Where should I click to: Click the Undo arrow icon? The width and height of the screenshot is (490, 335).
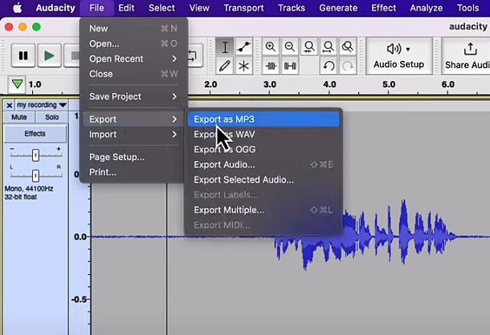[328, 66]
